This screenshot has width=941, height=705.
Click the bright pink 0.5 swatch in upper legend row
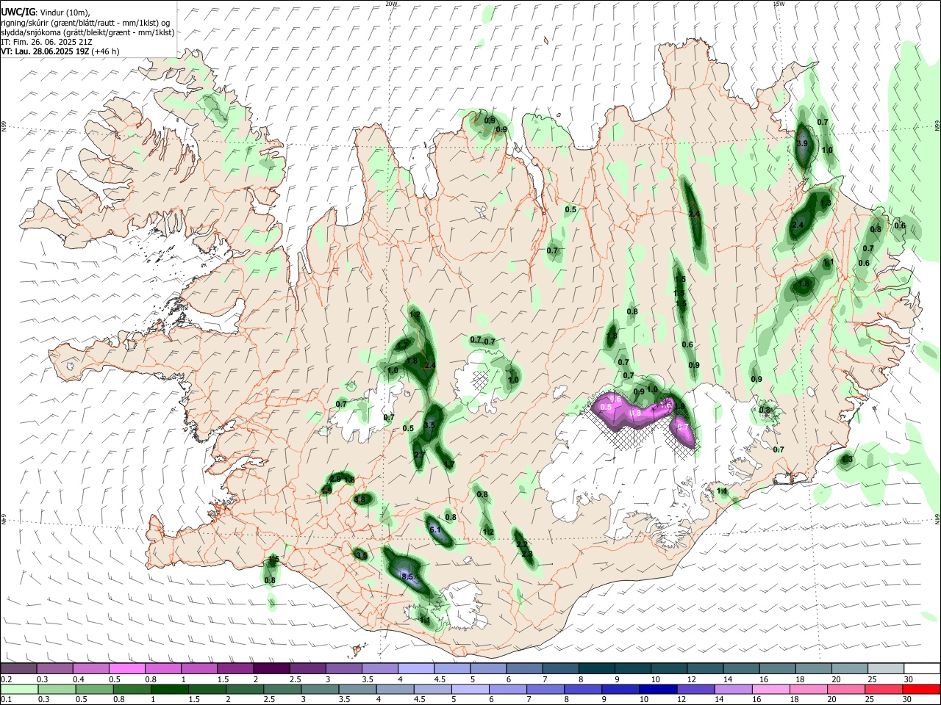tap(126, 669)
